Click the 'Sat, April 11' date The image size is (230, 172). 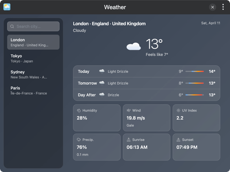(x=211, y=23)
